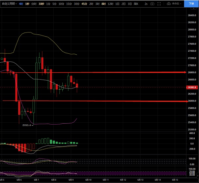The image size is (199, 183).
Task: Click the 2s refresh rate setting
Action: click(x=146, y=4)
